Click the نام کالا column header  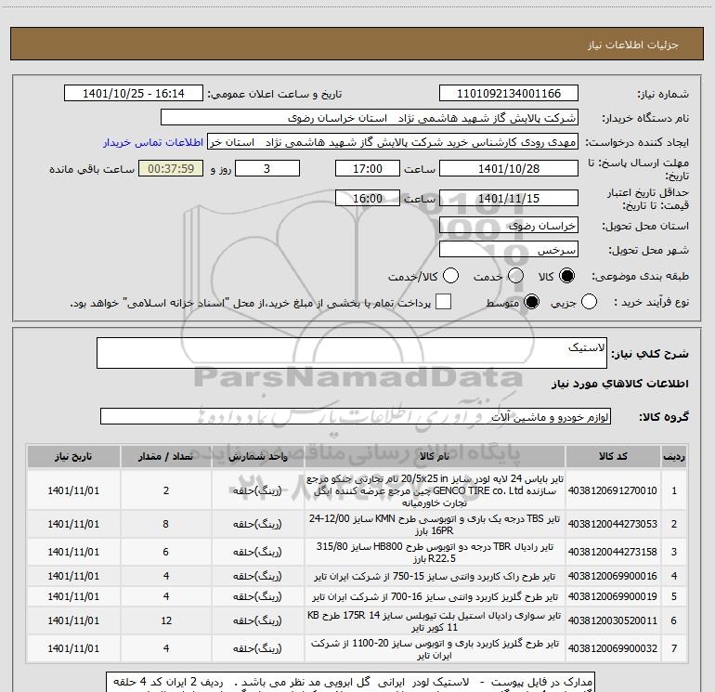tap(435, 457)
